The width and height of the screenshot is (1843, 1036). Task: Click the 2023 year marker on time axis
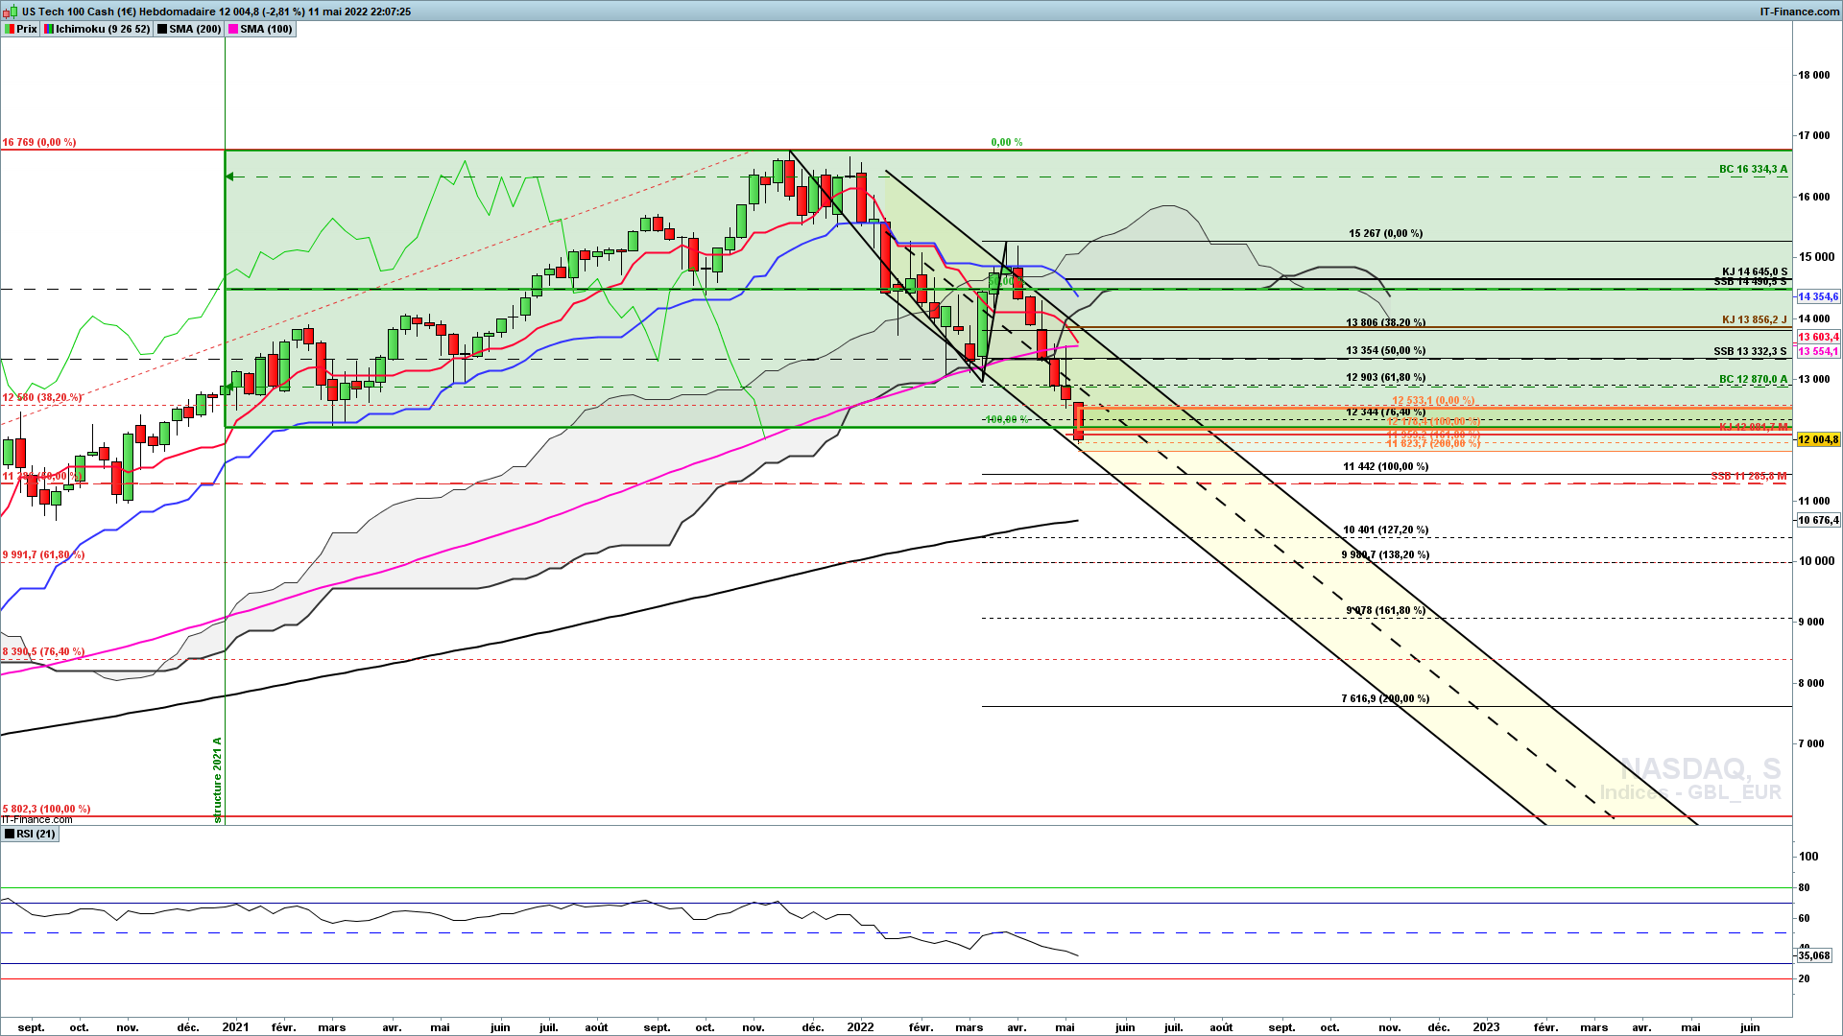[1486, 1026]
